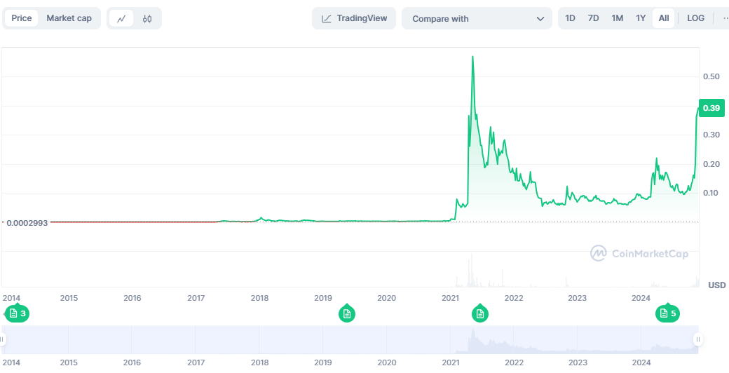Screen dimensions: 729x373
Task: Open the 2014 news marker with 3 events
Action: [16, 313]
